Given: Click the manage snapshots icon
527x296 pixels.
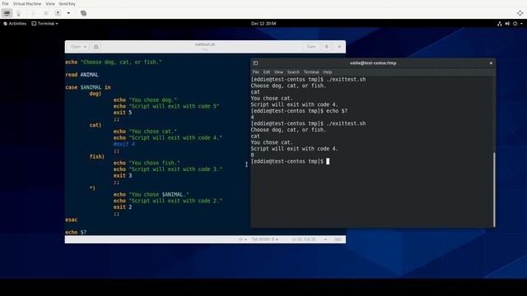Looking at the screenshot, I should tap(83, 13).
